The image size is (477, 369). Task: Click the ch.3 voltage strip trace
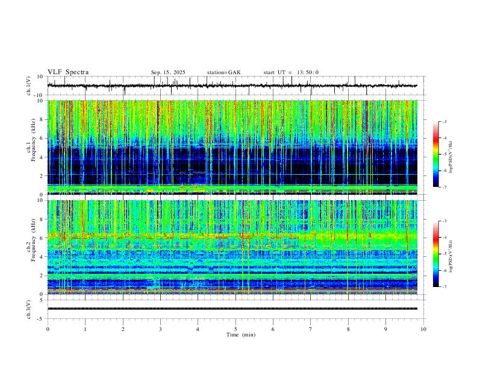pyautogui.click(x=232, y=309)
